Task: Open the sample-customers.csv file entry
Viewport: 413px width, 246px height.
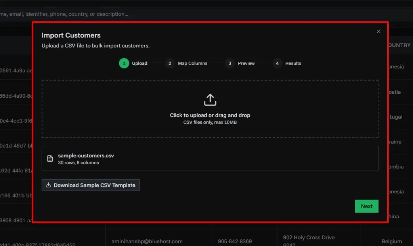Action: [210, 158]
